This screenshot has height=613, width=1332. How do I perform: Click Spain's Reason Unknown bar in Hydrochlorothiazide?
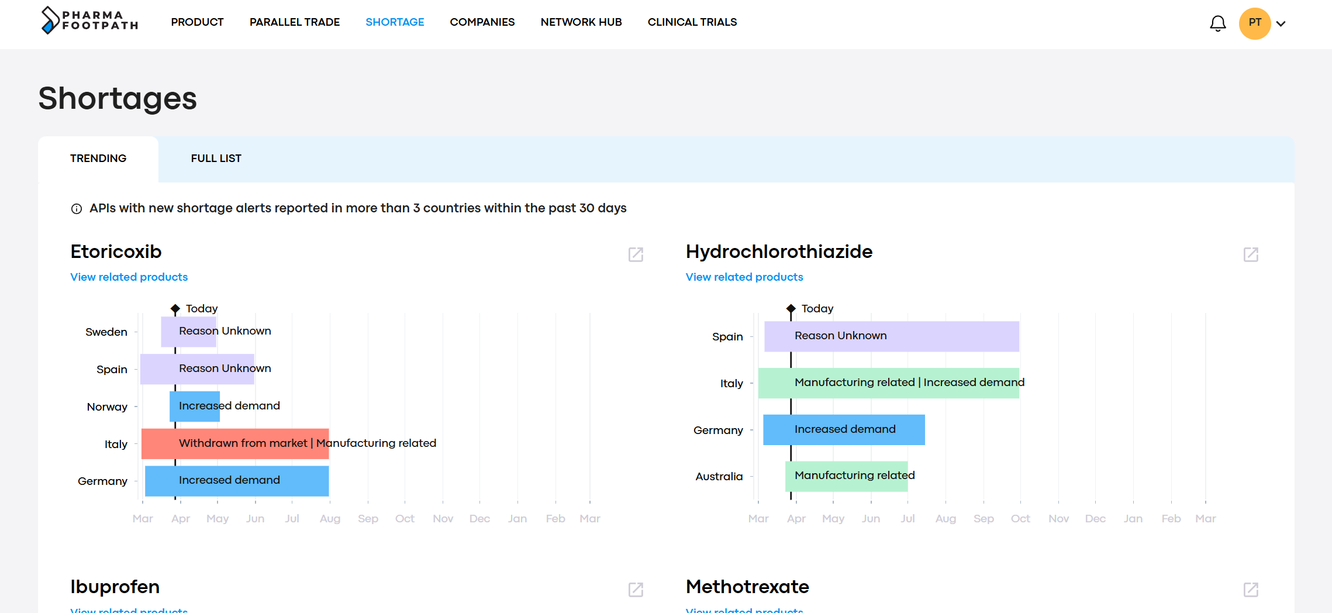(891, 336)
